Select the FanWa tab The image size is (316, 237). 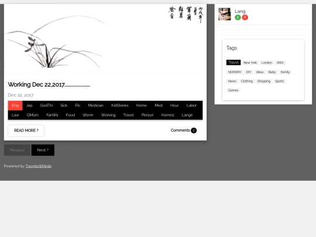coord(52,115)
